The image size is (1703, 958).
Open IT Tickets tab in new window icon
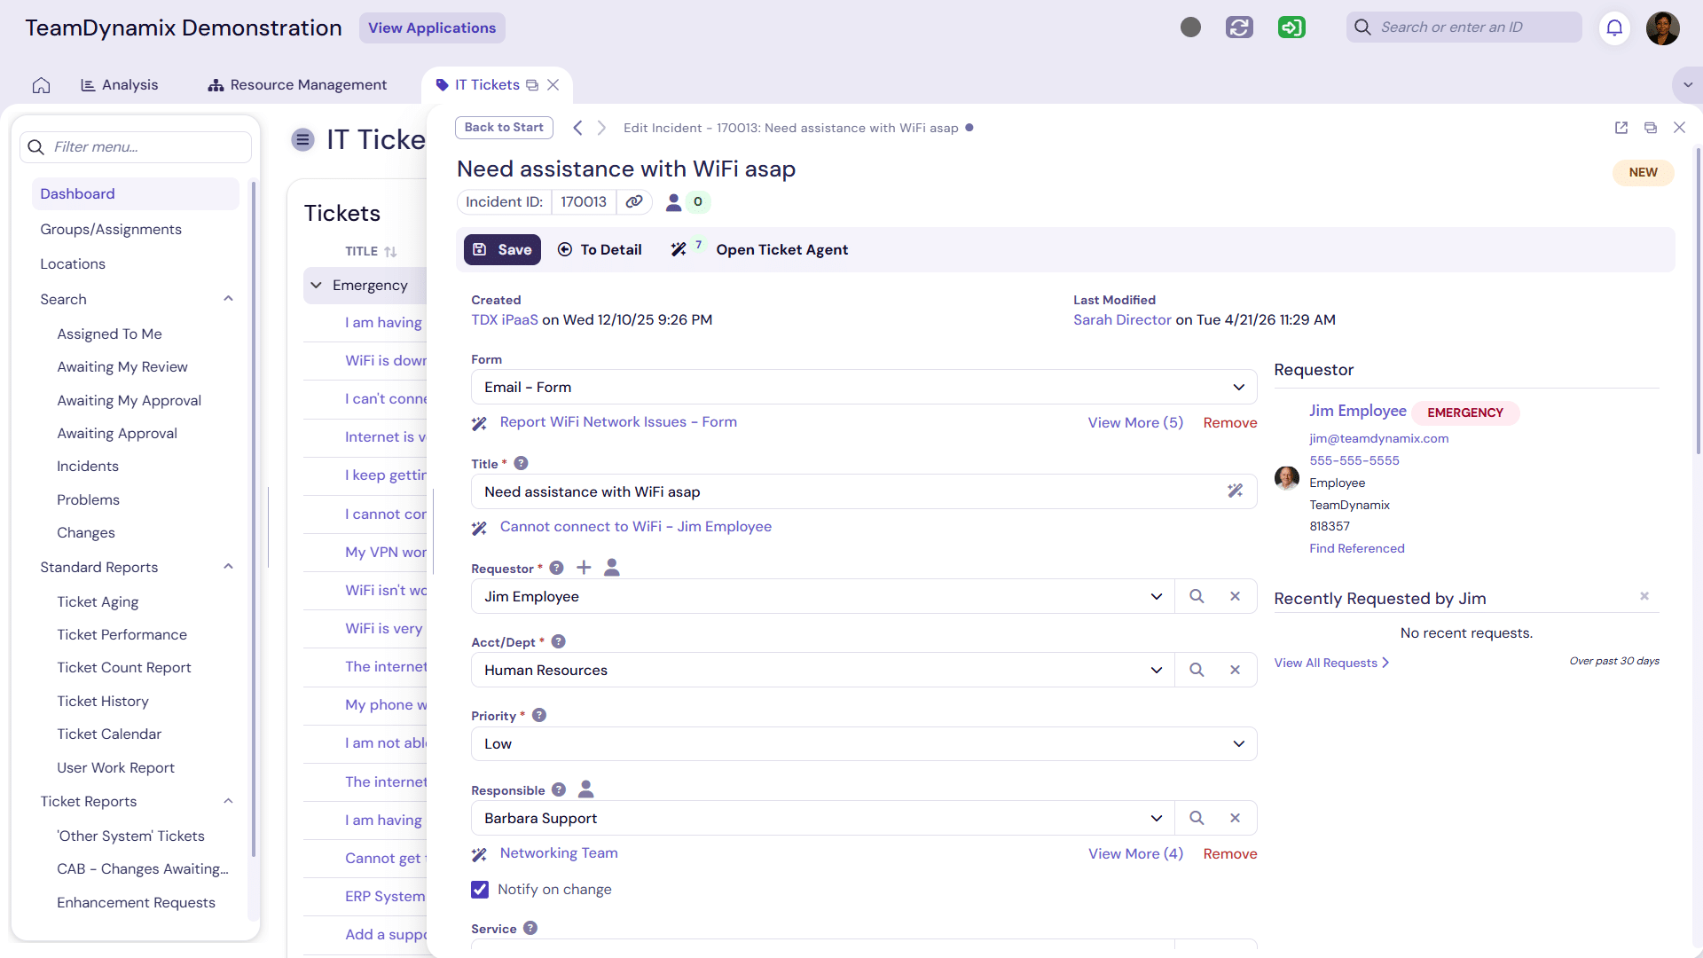532,85
